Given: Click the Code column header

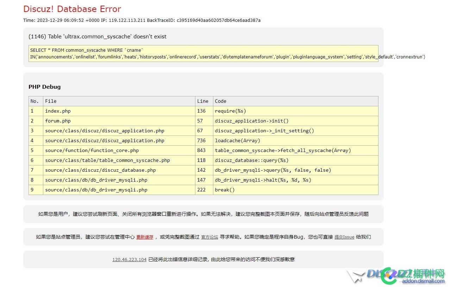Looking at the screenshot, I should (x=295, y=101).
